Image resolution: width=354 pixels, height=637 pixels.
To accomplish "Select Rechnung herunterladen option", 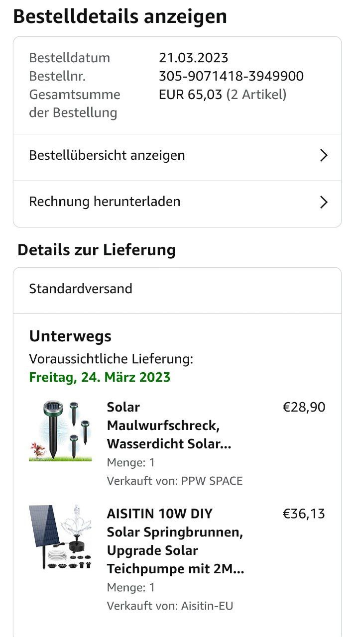I will point(105,202).
